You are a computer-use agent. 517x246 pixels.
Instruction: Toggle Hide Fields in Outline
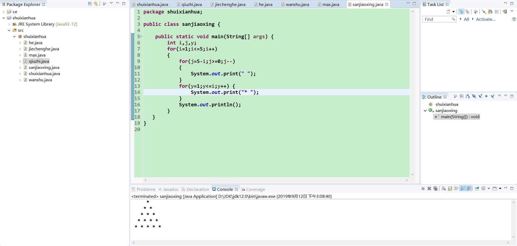[x=474, y=96]
